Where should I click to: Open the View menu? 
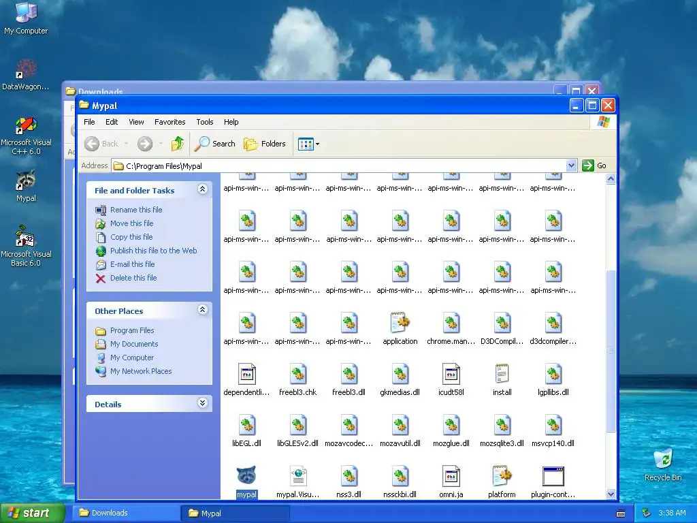pyautogui.click(x=136, y=122)
